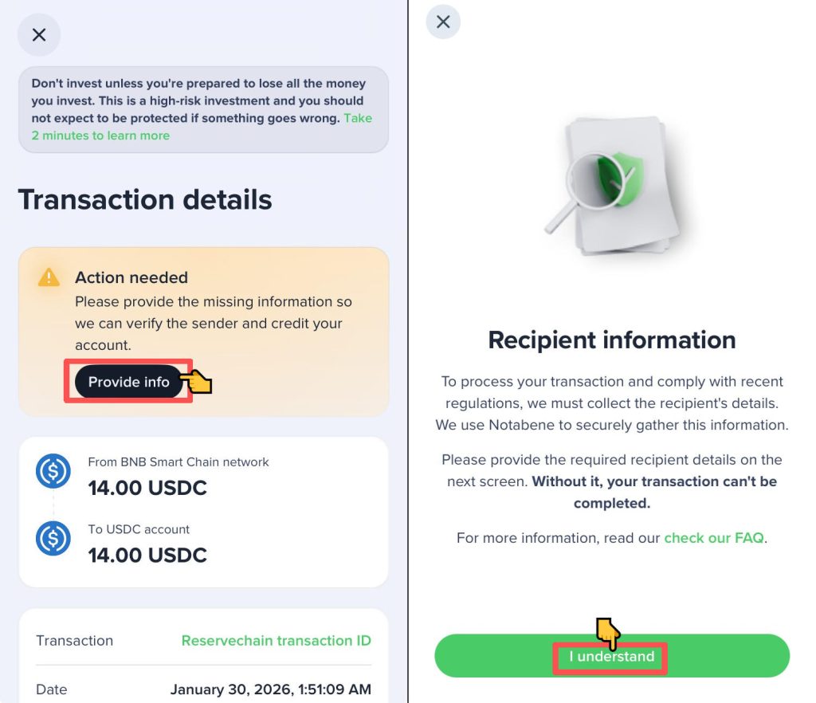Click the pointing hand icon above I understand
Viewport: 816px width, 703px height.
pyautogui.click(x=608, y=633)
